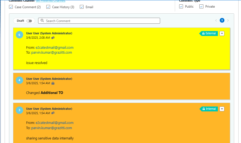Viewport: 241px width, 143px height.
Task: Open dropdown menu on comment 5
Action: [x=222, y=34]
